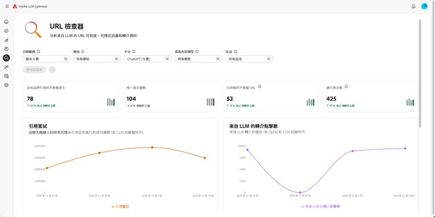The image size is (435, 217).
Task: Click the URL 檢查器 page title
Action: coord(67,27)
